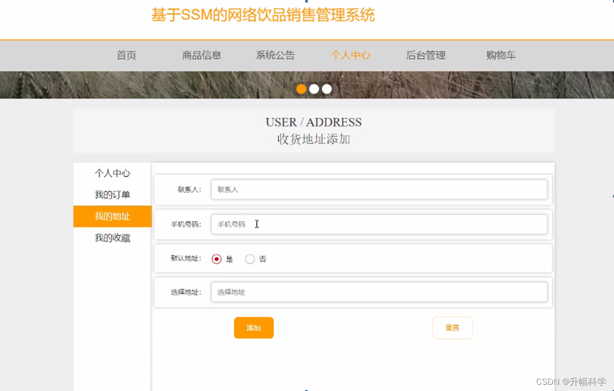Image resolution: width=614 pixels, height=391 pixels.
Task: Select the second carousel indicator dot
Action: (x=314, y=89)
